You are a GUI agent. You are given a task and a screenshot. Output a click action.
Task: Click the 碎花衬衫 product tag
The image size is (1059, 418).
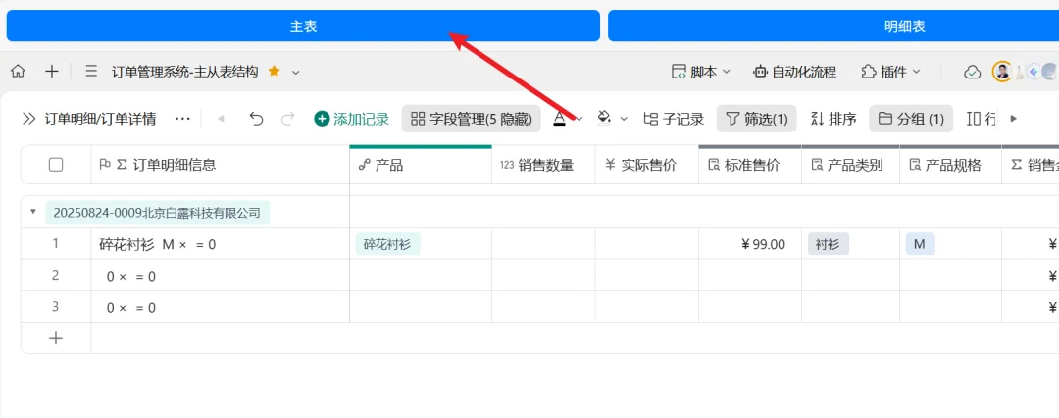[x=387, y=244]
